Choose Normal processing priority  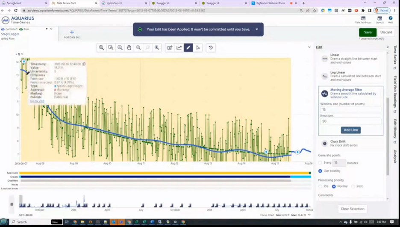334,186
